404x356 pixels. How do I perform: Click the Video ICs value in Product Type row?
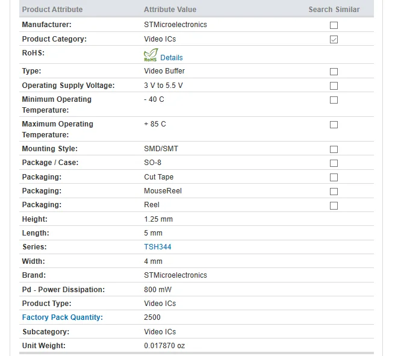point(160,304)
